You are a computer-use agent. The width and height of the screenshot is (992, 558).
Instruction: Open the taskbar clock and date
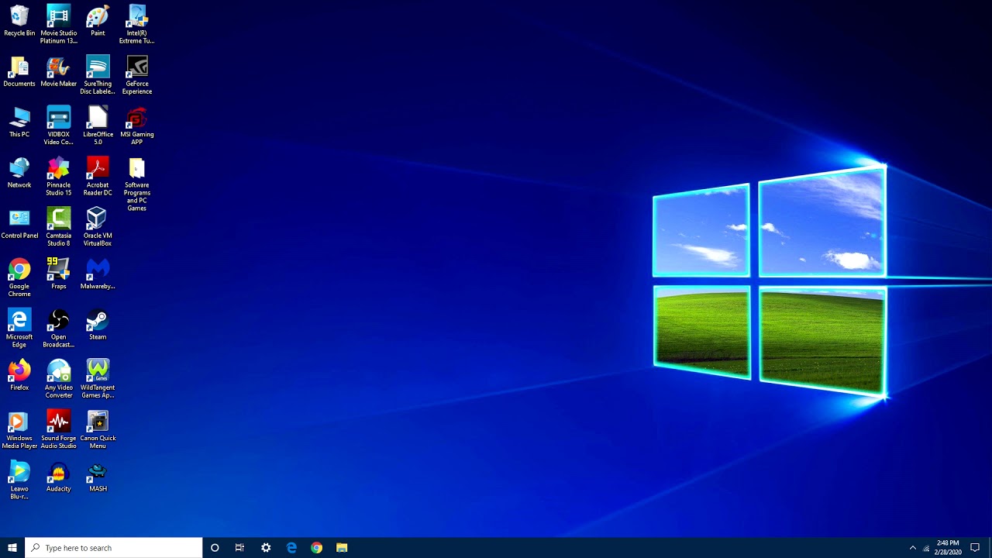(x=948, y=548)
